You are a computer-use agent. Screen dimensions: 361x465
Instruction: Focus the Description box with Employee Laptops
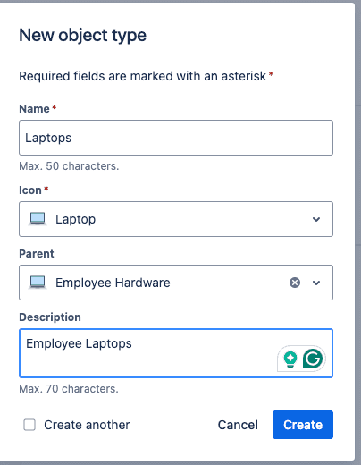pyautogui.click(x=176, y=353)
